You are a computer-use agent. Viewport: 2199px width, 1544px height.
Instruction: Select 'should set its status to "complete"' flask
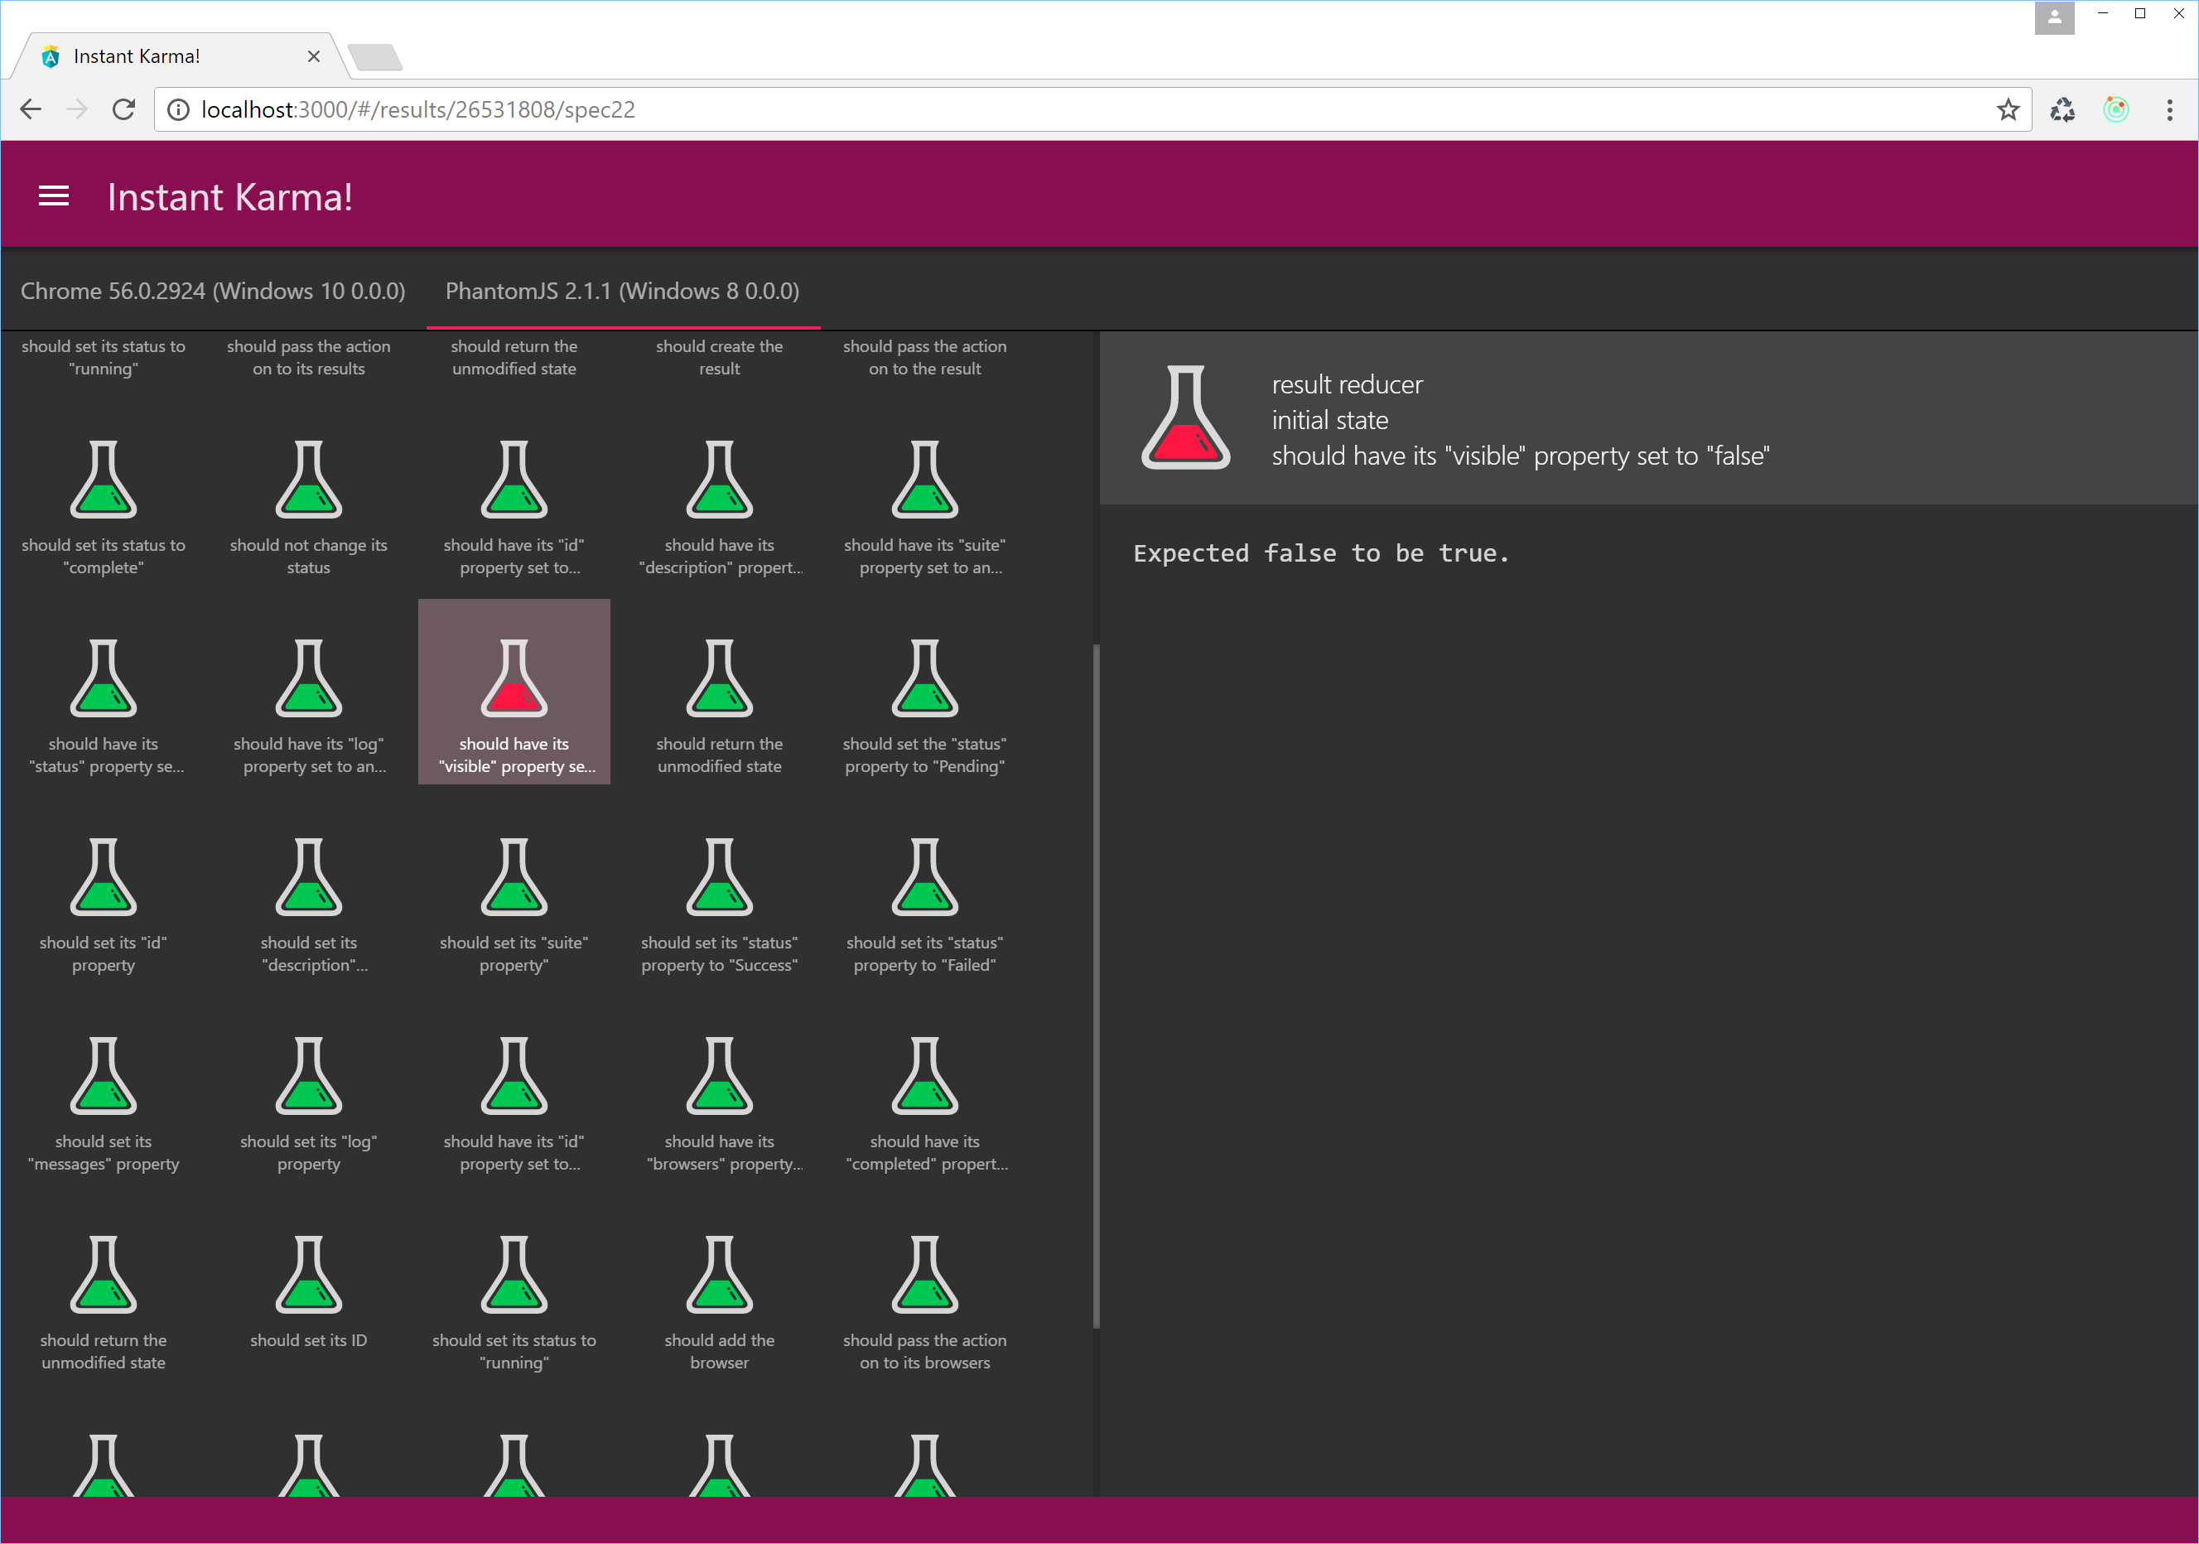tap(104, 479)
